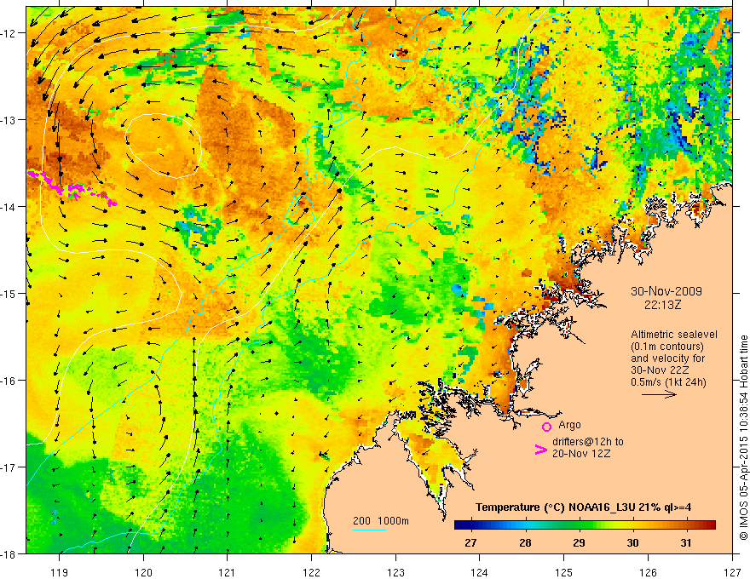Click the latitude axis label -17
The width and height of the screenshot is (750, 579).
coord(9,467)
